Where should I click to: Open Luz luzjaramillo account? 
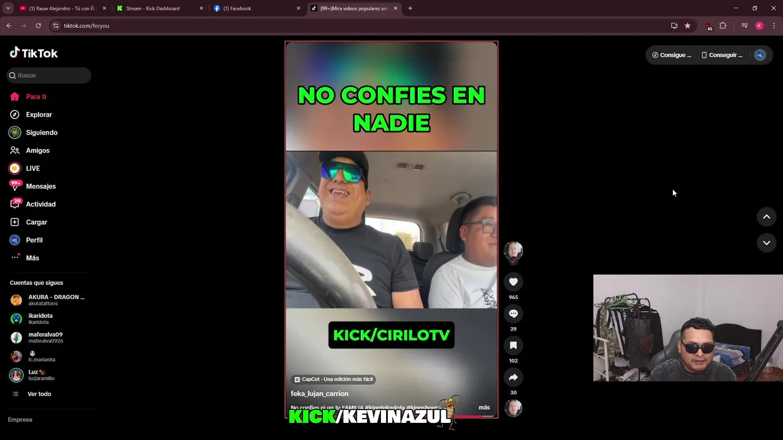click(42, 375)
